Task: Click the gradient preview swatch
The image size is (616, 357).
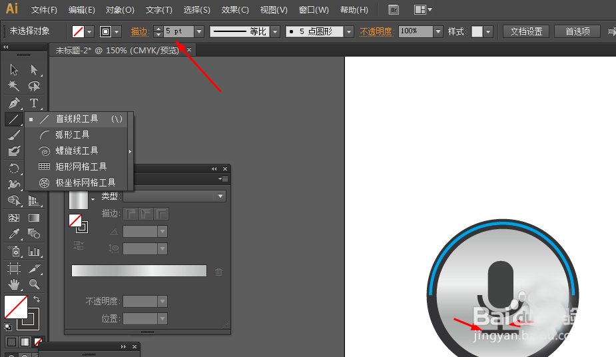Action: tap(79, 200)
